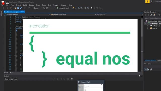Open the Build menu
Viewport: 161px width, 91px height.
tap(25, 5)
